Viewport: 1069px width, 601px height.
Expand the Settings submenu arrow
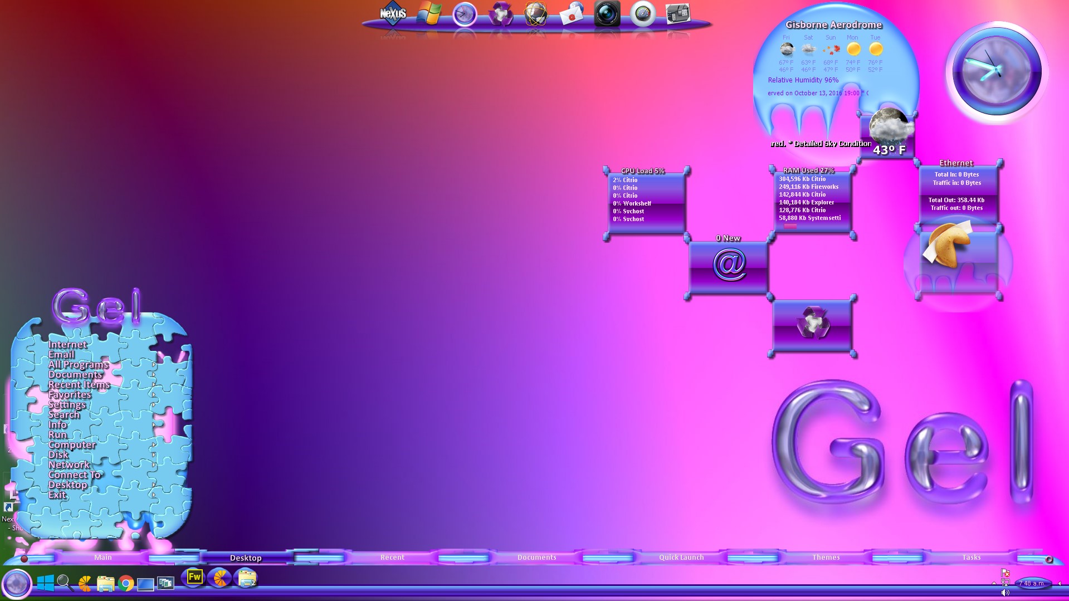pos(154,405)
